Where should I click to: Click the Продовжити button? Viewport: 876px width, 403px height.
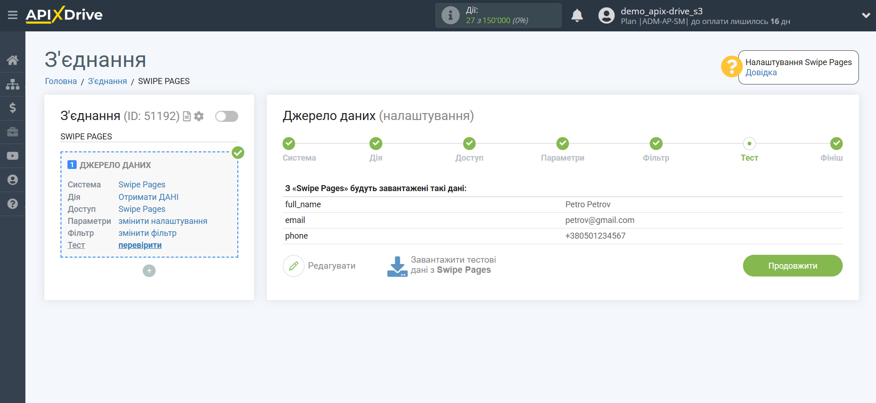point(792,266)
